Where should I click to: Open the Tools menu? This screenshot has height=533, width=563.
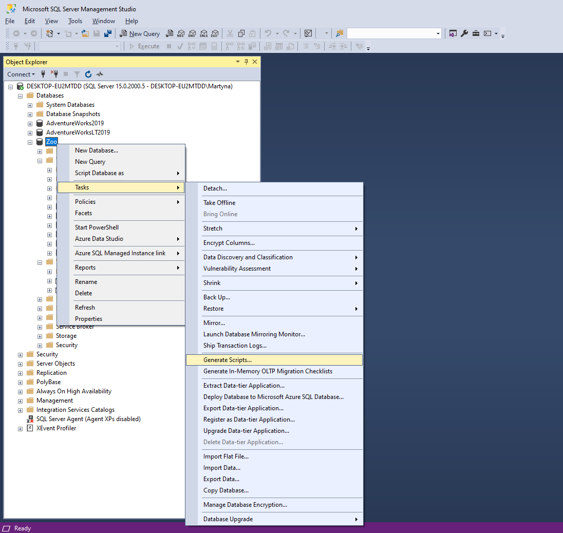pos(75,21)
